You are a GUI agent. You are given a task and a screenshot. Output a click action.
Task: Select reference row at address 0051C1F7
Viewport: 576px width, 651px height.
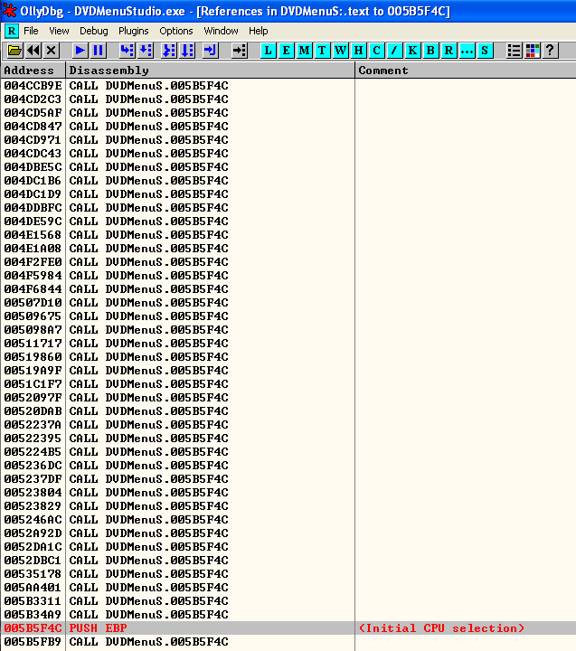288,384
